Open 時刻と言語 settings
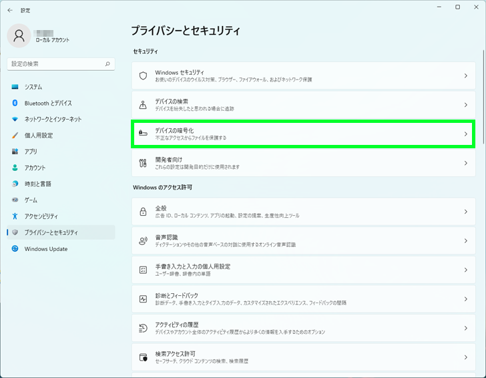The image size is (486, 378). coord(61,184)
